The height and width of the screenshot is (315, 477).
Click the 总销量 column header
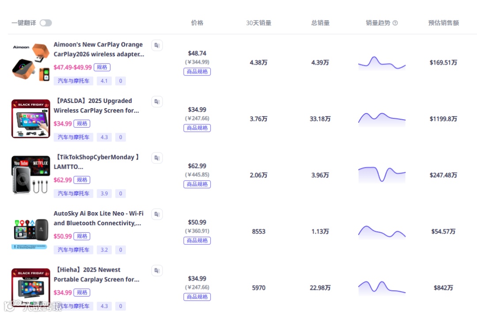(320, 23)
